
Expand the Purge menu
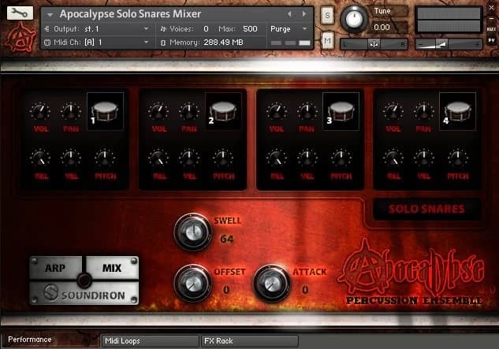(x=288, y=28)
